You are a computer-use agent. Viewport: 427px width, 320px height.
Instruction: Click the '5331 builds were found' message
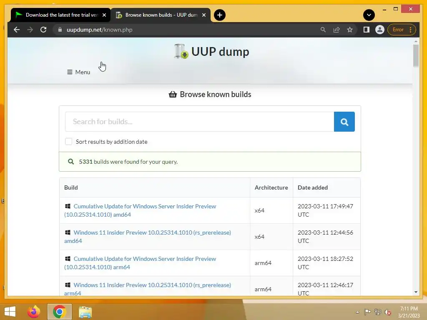pyautogui.click(x=128, y=162)
